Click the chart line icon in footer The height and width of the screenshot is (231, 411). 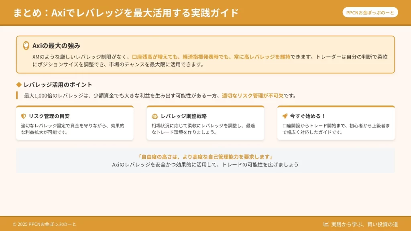pyautogui.click(x=326, y=224)
